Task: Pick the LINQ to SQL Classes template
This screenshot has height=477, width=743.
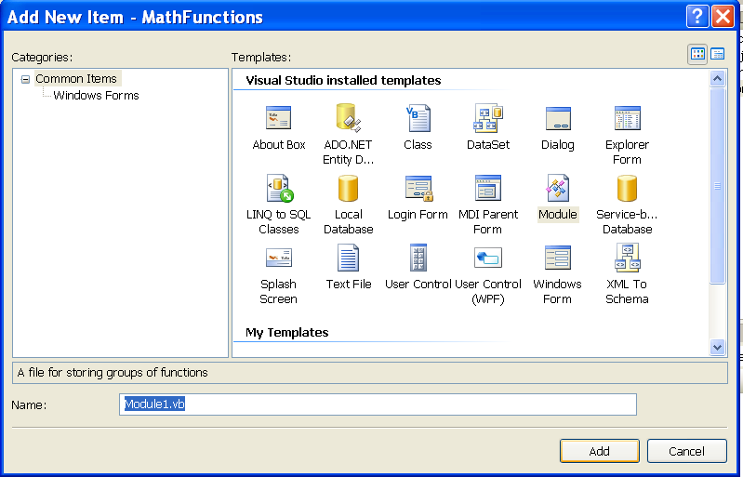Action: [279, 188]
